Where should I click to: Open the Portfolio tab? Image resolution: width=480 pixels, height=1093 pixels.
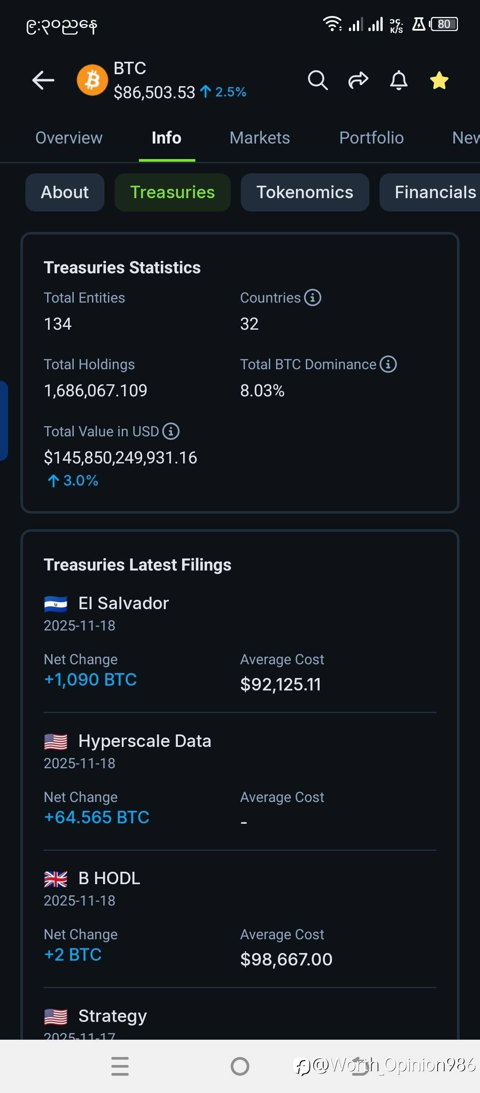tap(371, 138)
